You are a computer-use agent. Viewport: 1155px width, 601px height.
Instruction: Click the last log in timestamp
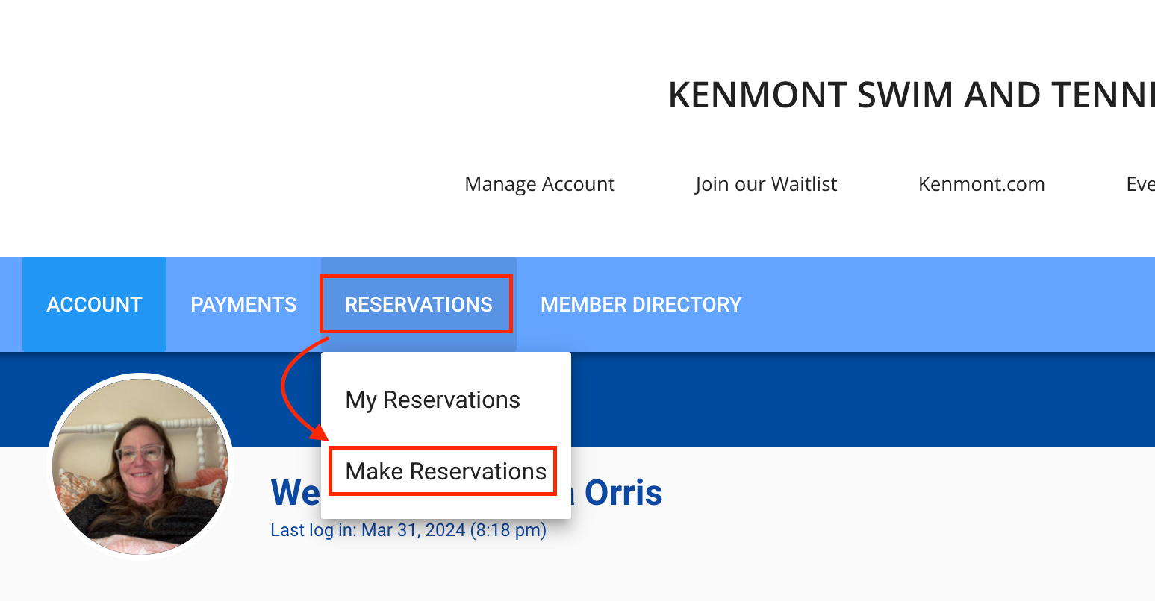408,529
